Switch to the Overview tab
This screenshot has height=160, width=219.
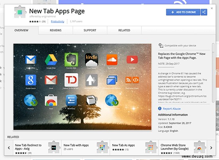coord(22,30)
